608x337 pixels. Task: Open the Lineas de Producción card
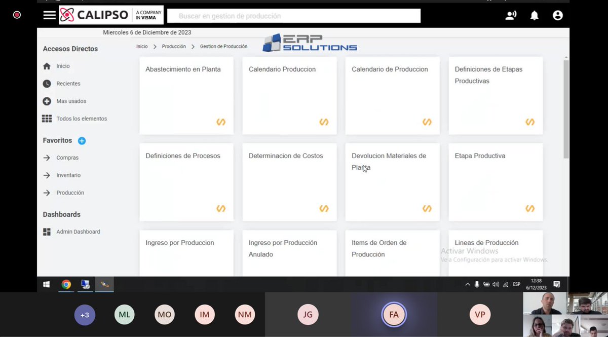point(496,253)
